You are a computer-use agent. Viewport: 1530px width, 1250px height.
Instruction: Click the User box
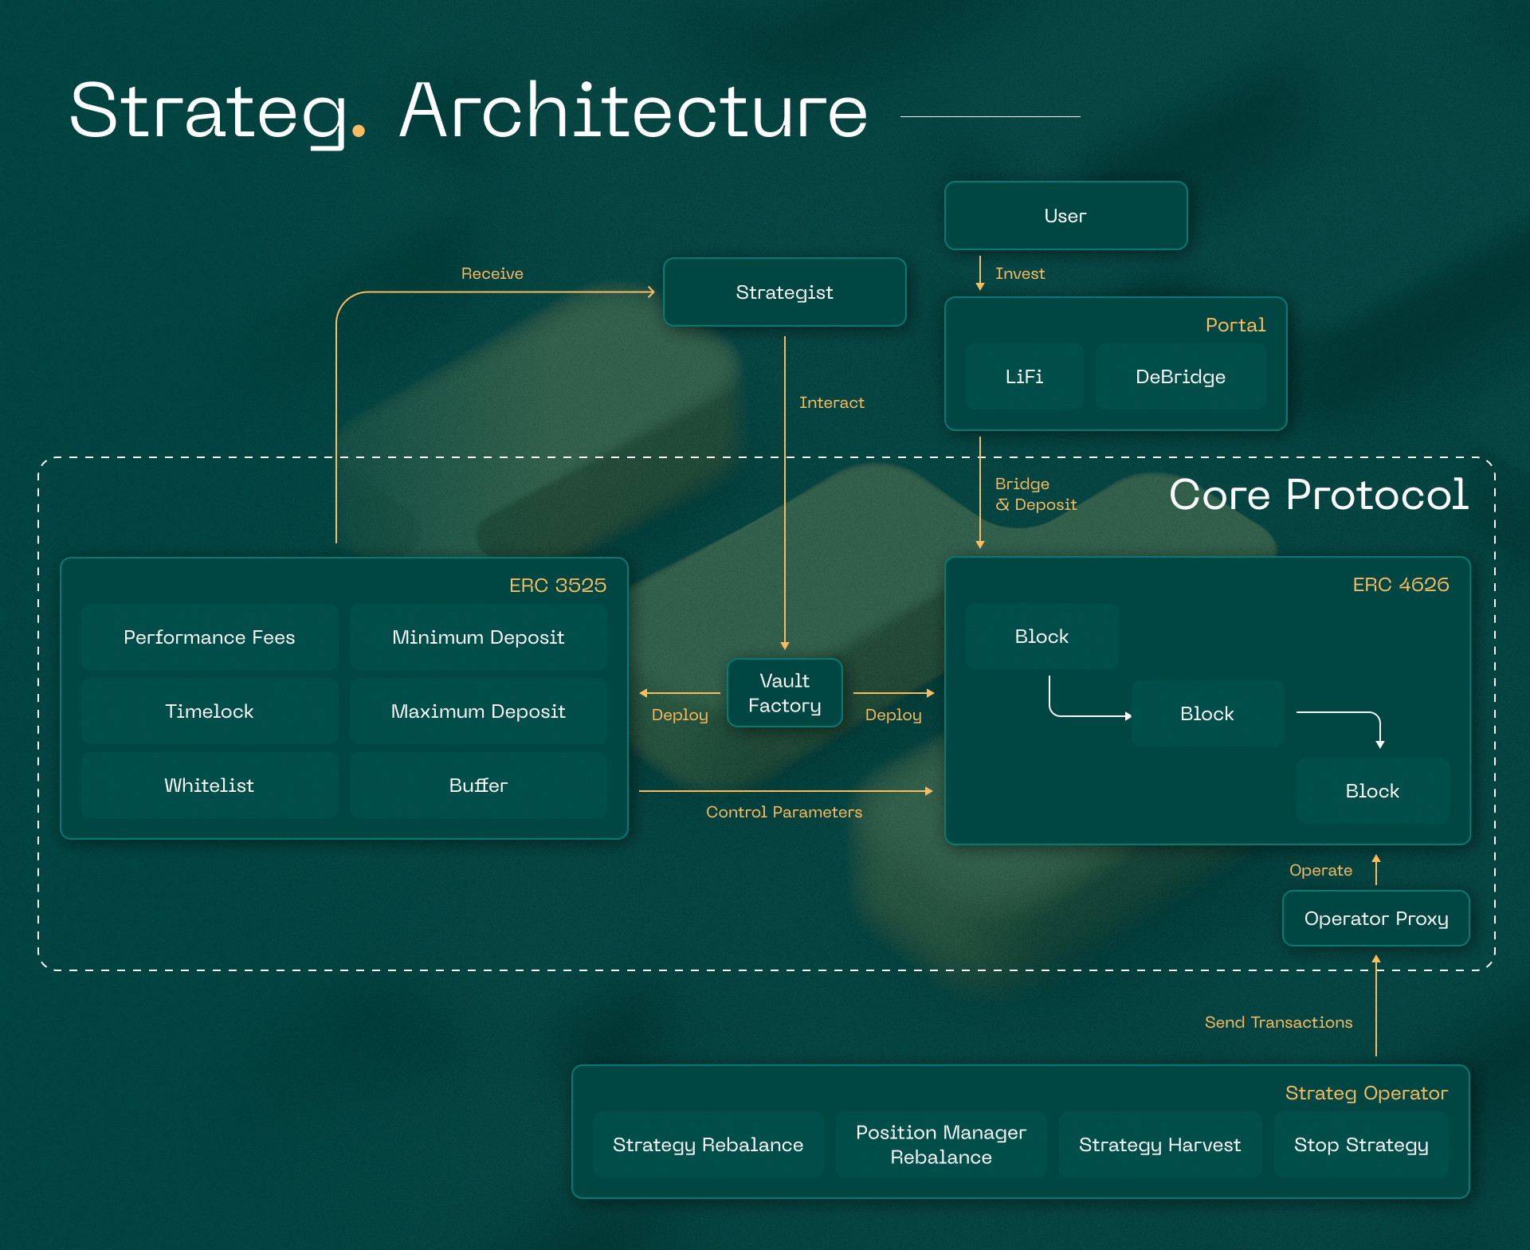(x=1065, y=216)
